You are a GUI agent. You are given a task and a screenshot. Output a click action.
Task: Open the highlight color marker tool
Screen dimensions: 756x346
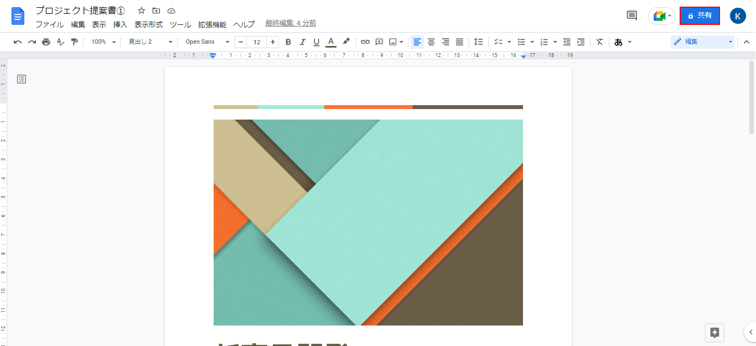[346, 42]
